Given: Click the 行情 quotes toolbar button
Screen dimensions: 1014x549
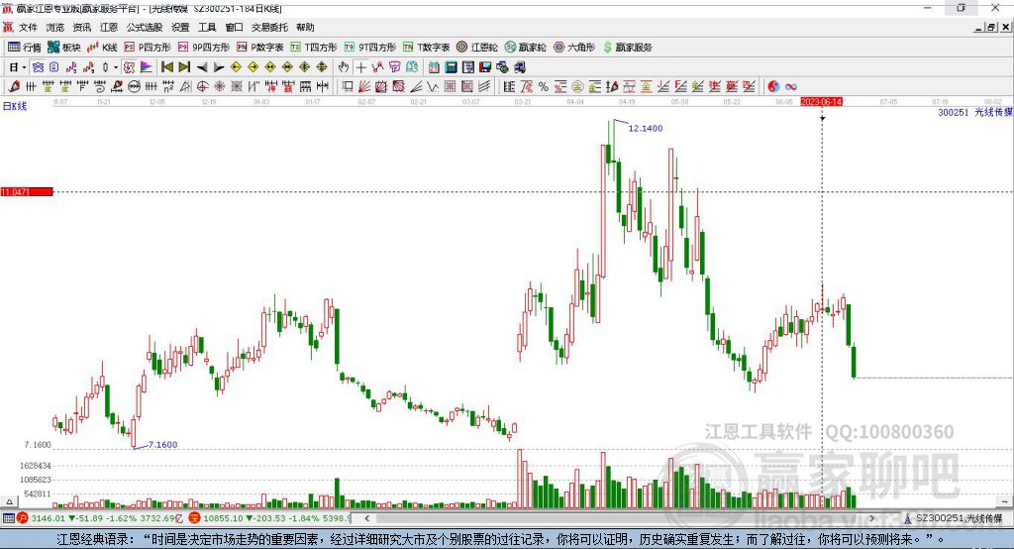Looking at the screenshot, I should [x=25, y=48].
